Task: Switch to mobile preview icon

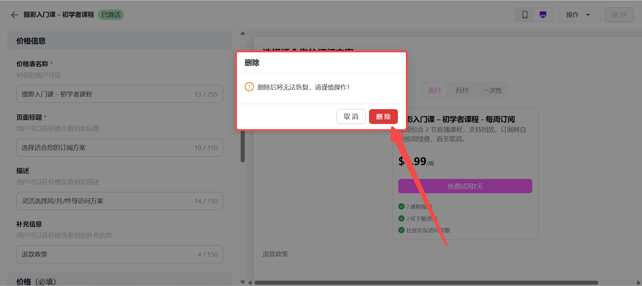Action: coord(524,15)
